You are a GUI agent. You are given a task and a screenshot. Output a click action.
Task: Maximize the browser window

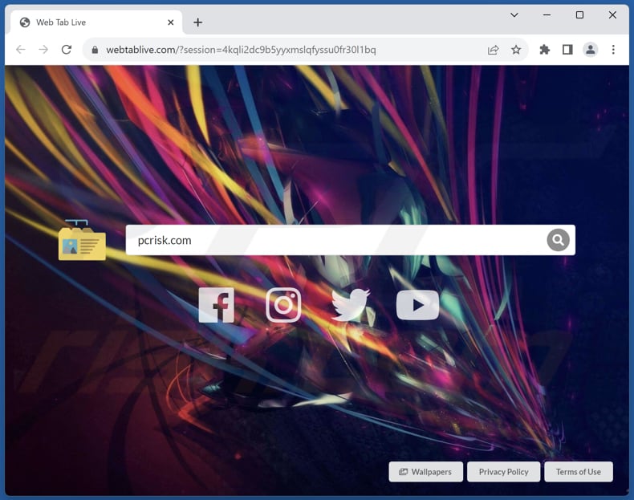point(579,15)
